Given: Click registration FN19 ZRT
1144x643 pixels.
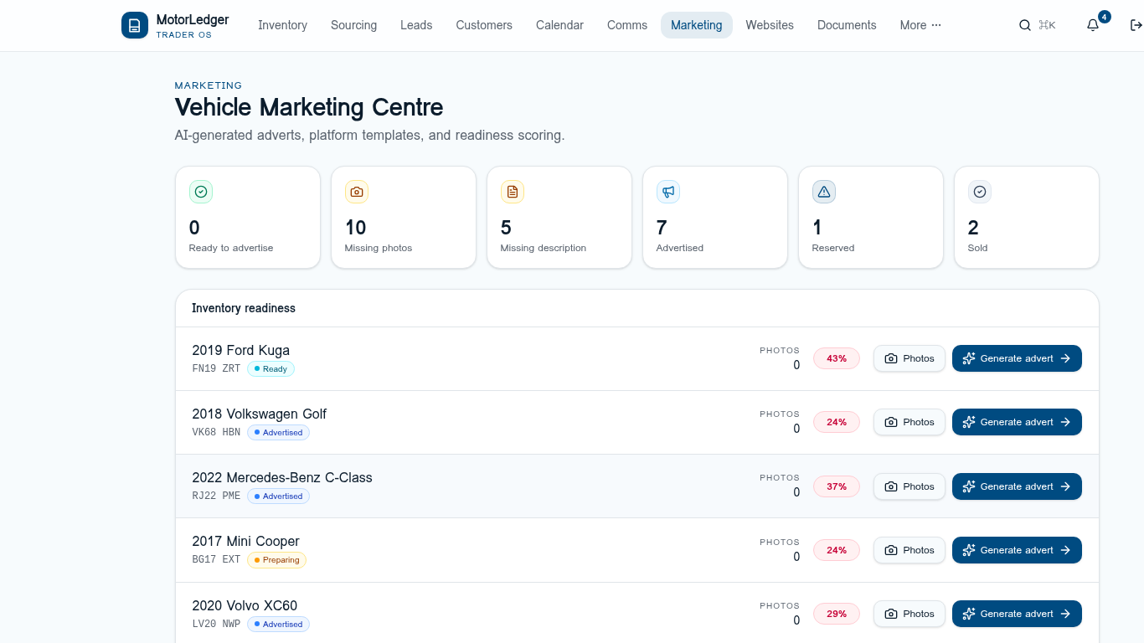Looking at the screenshot, I should (216, 368).
